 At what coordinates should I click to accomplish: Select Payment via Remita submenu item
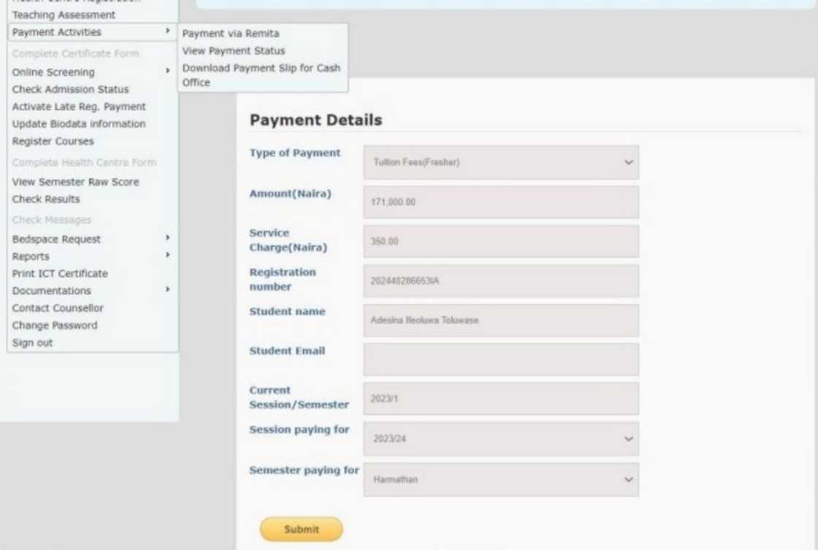coord(230,34)
